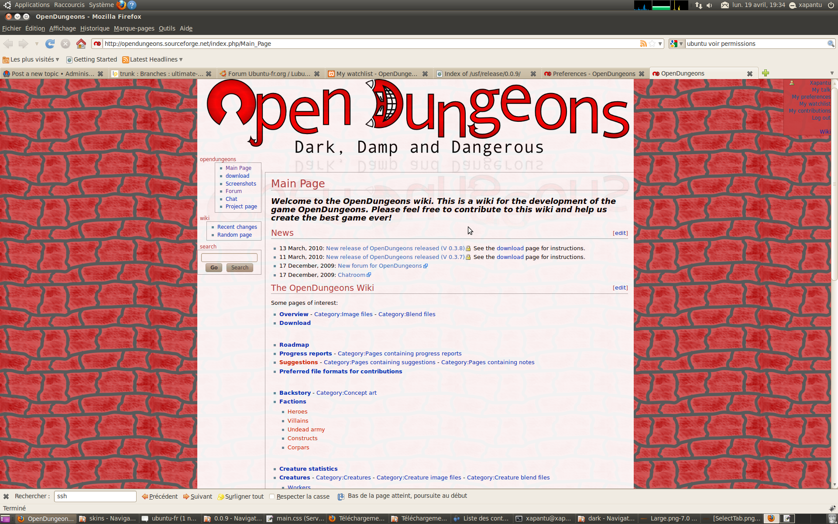The height and width of the screenshot is (524, 838).
Task: Click the page vertical scrollbar
Action: [x=835, y=183]
